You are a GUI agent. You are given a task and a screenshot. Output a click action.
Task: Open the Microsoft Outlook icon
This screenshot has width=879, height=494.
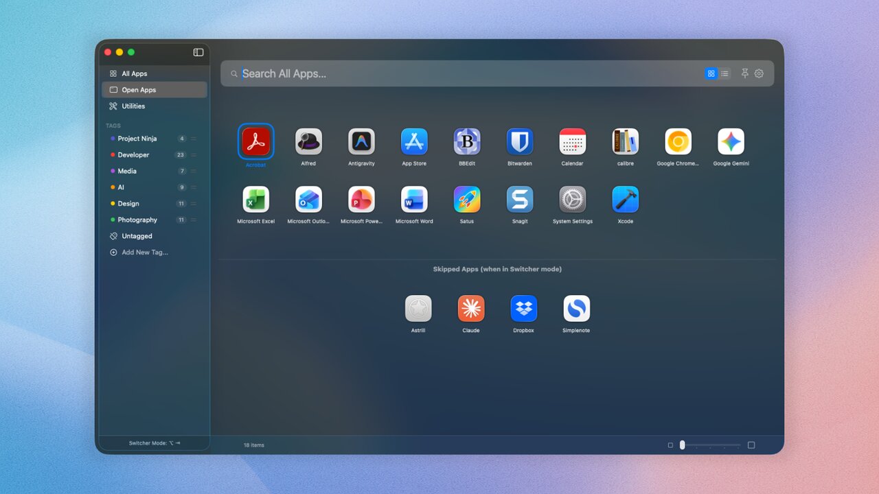[x=308, y=199]
